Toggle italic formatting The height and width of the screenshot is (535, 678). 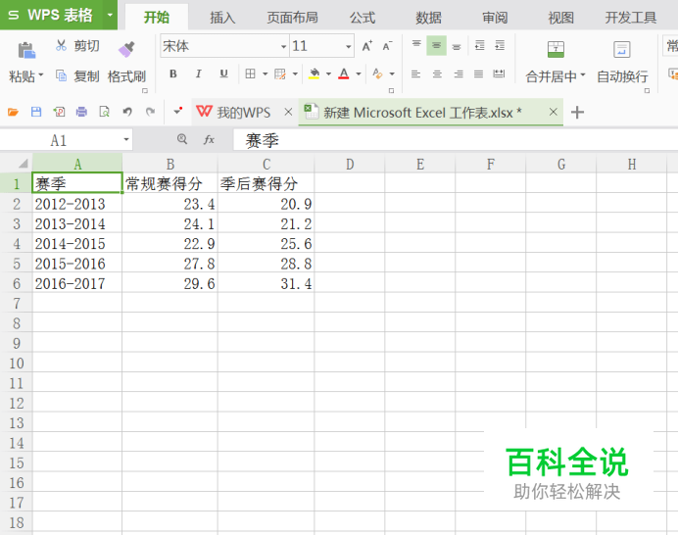199,73
